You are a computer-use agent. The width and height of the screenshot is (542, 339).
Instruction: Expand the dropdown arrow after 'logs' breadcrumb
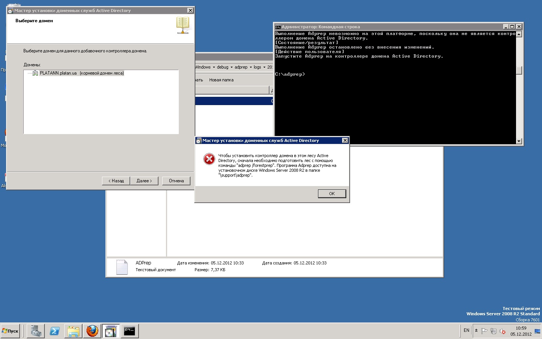pyautogui.click(x=264, y=67)
